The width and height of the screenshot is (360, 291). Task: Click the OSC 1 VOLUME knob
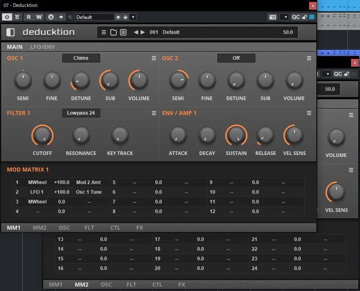click(139, 80)
